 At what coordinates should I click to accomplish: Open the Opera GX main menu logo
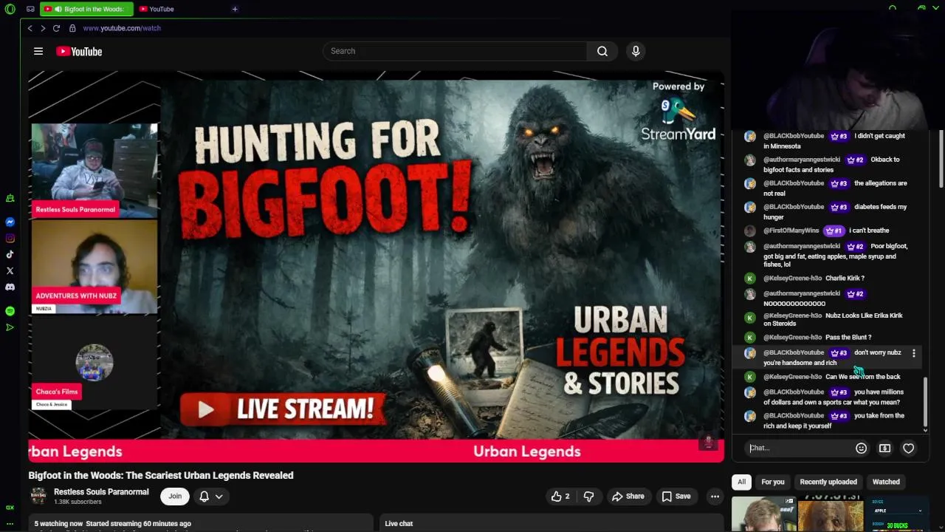point(10,9)
